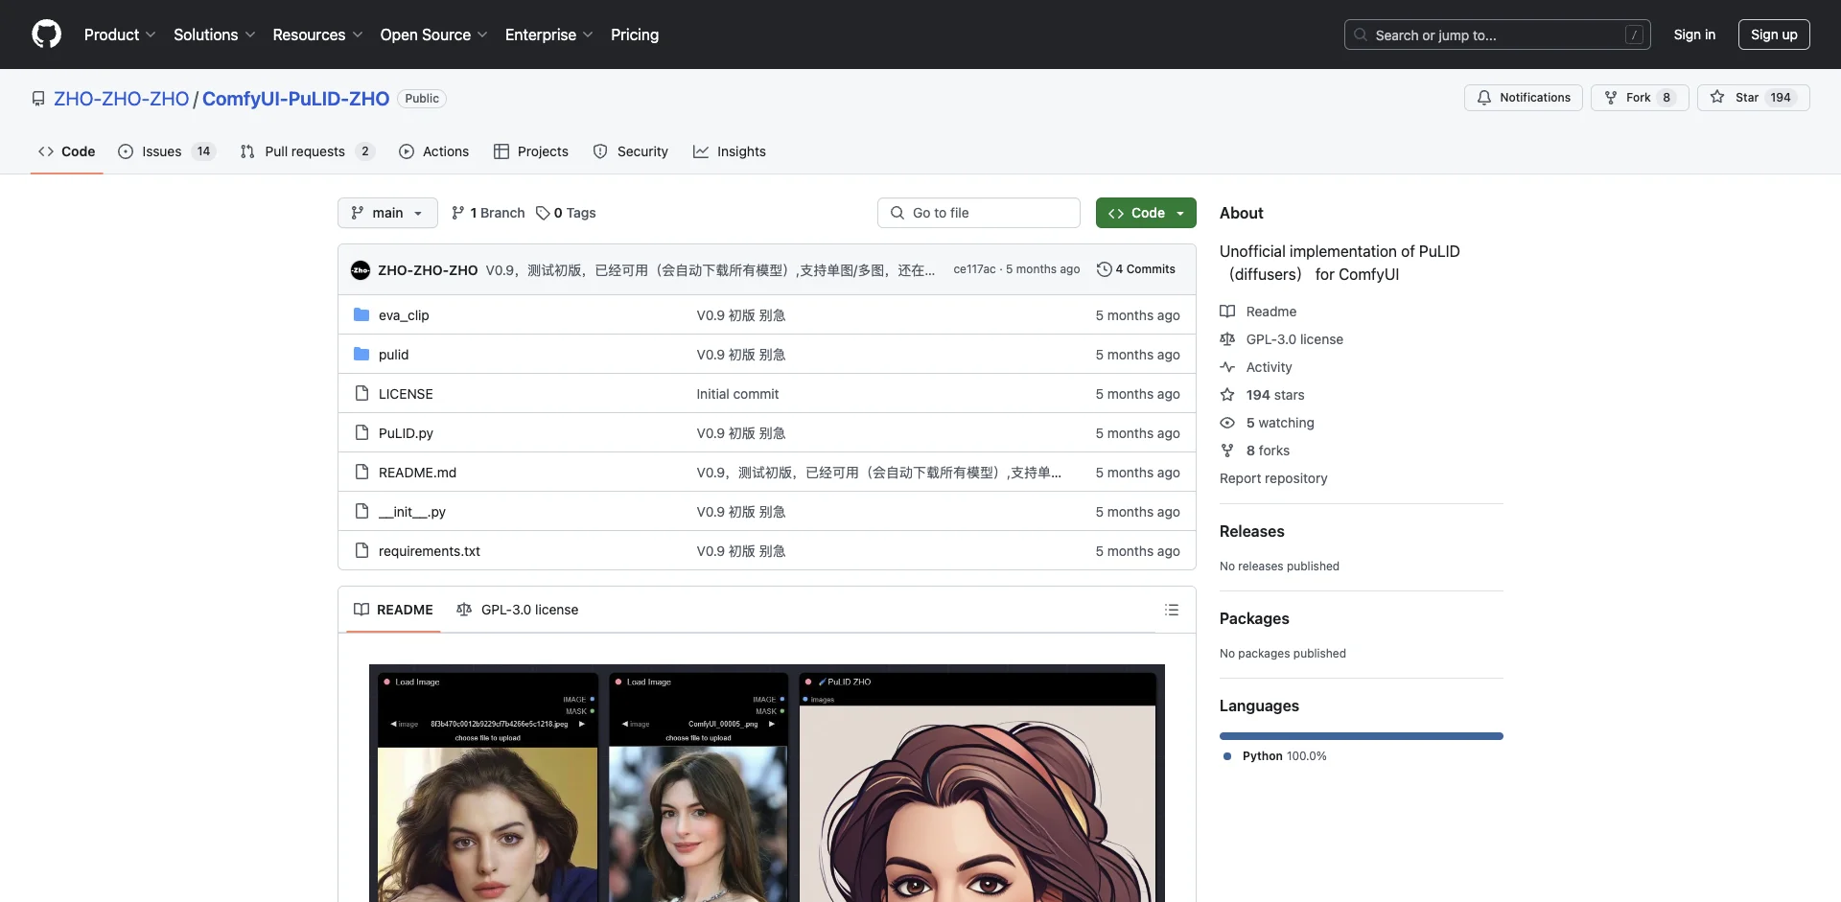1841x902 pixels.
Task: Click the GitHub logo icon
Action: [46, 35]
